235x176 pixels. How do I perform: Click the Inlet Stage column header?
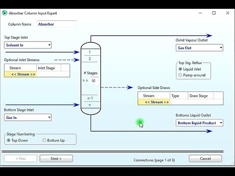click(x=48, y=68)
